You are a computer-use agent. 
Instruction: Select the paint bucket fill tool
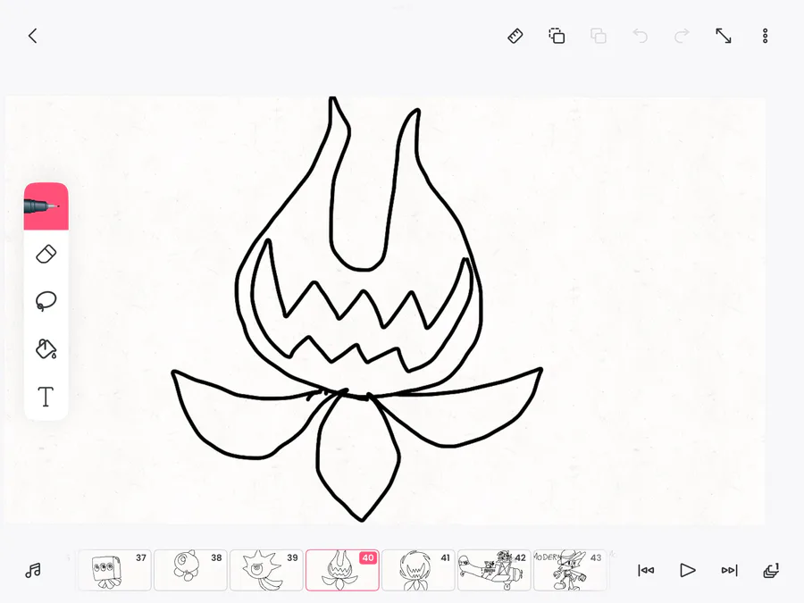click(x=46, y=348)
